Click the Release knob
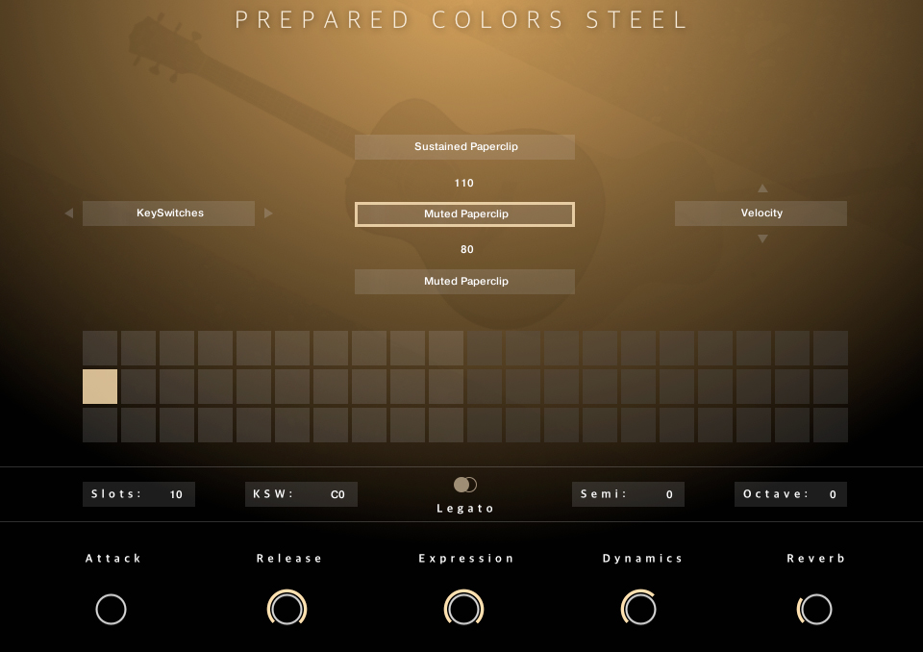Screen dimensions: 923x652 (x=287, y=609)
